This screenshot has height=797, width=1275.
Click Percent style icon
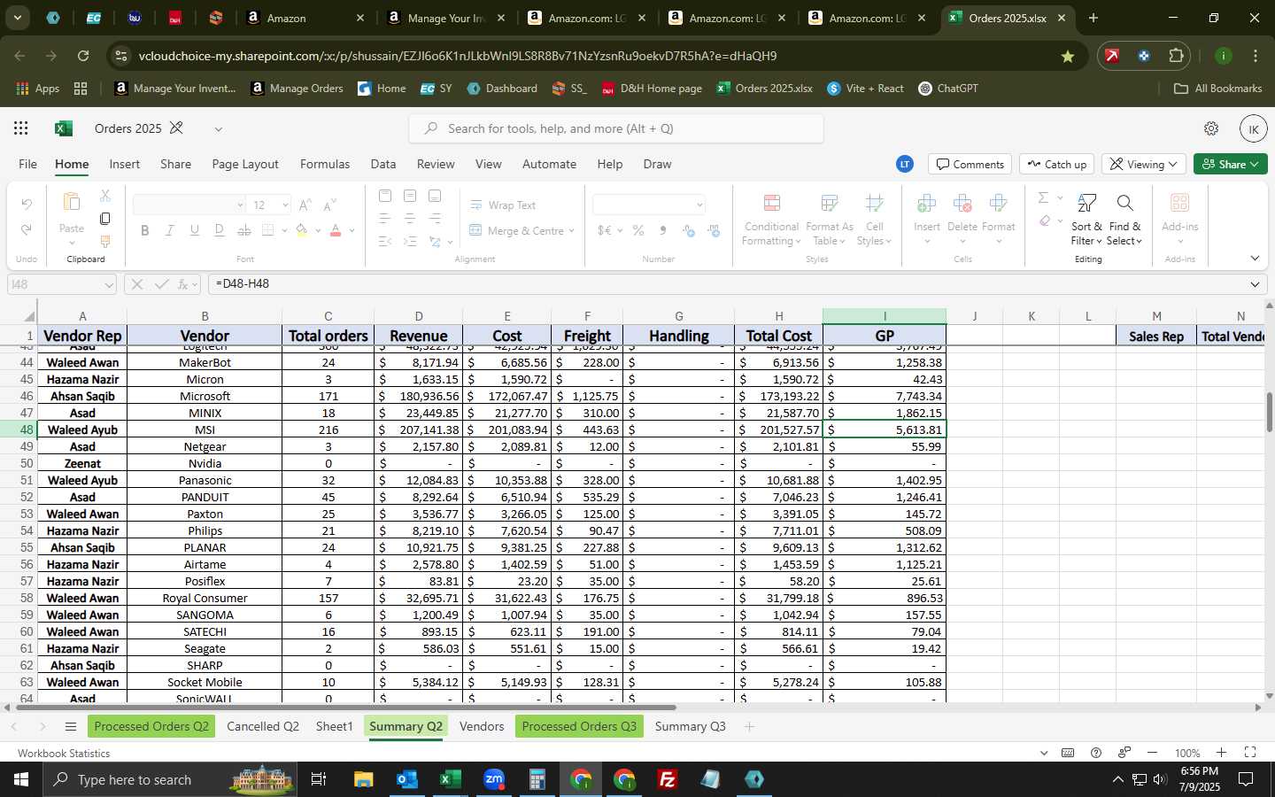click(637, 230)
